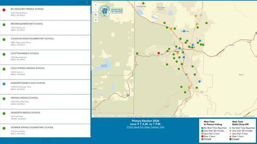Click the green status dot for Dilworth Middle School
The height and width of the screenshot is (144, 257).
4,113
